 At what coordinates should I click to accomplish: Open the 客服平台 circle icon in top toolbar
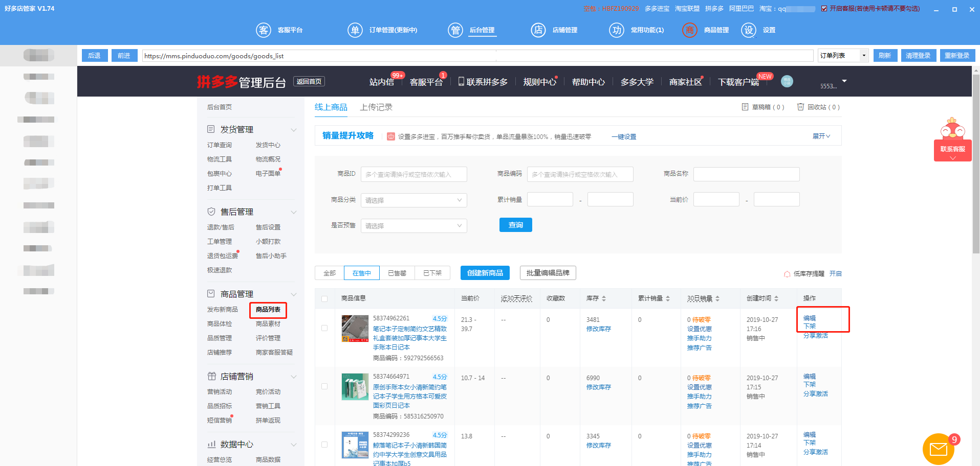pyautogui.click(x=264, y=30)
